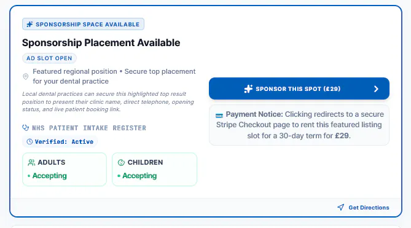411x228 pixels.
Task: Click the AD SLOT OPEN tag
Action: (49, 58)
